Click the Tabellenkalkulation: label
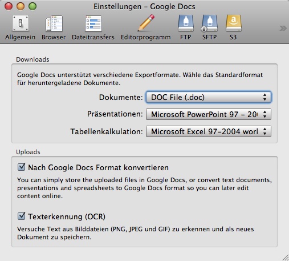 coord(107,131)
